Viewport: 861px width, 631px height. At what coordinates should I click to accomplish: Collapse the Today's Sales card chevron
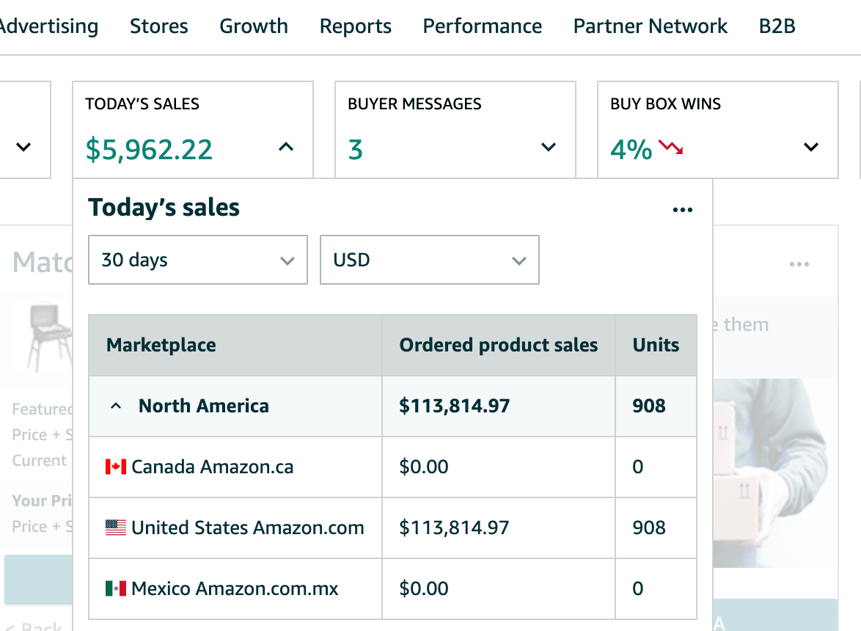click(x=286, y=147)
